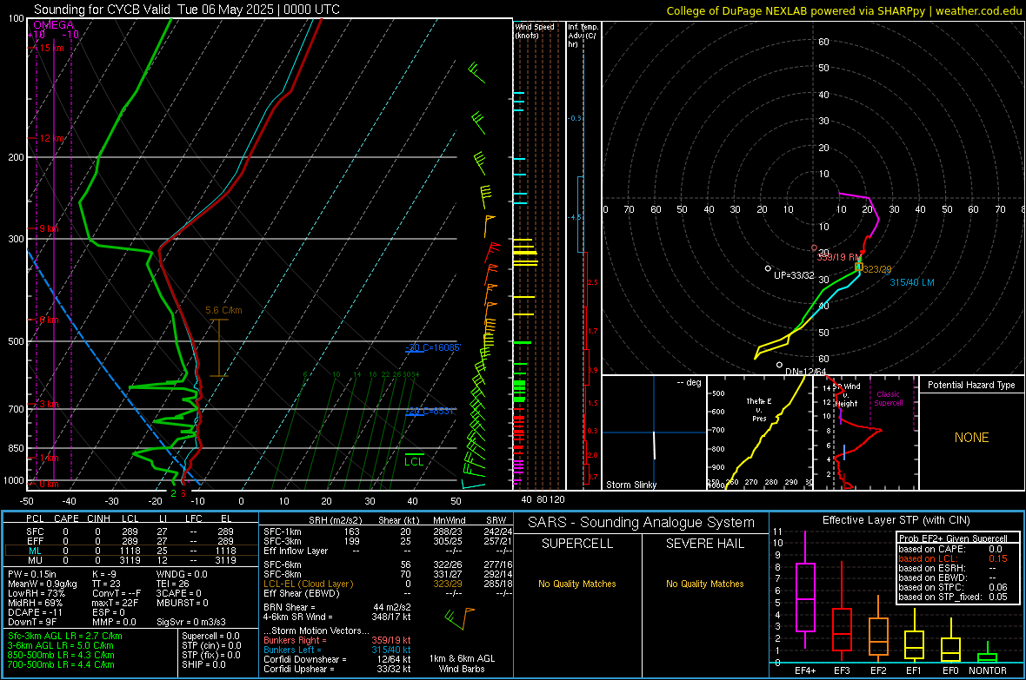Click the 5.6 C/km lapse rate label
This screenshot has height=680, width=1026.
[x=223, y=310]
